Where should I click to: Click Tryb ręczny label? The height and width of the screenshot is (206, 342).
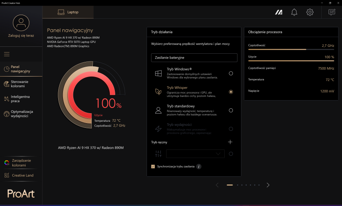(x=159, y=142)
